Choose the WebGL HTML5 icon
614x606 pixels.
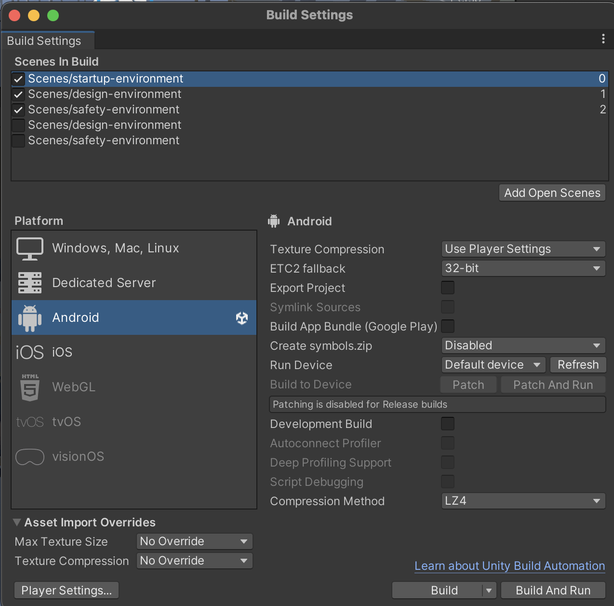click(x=30, y=387)
